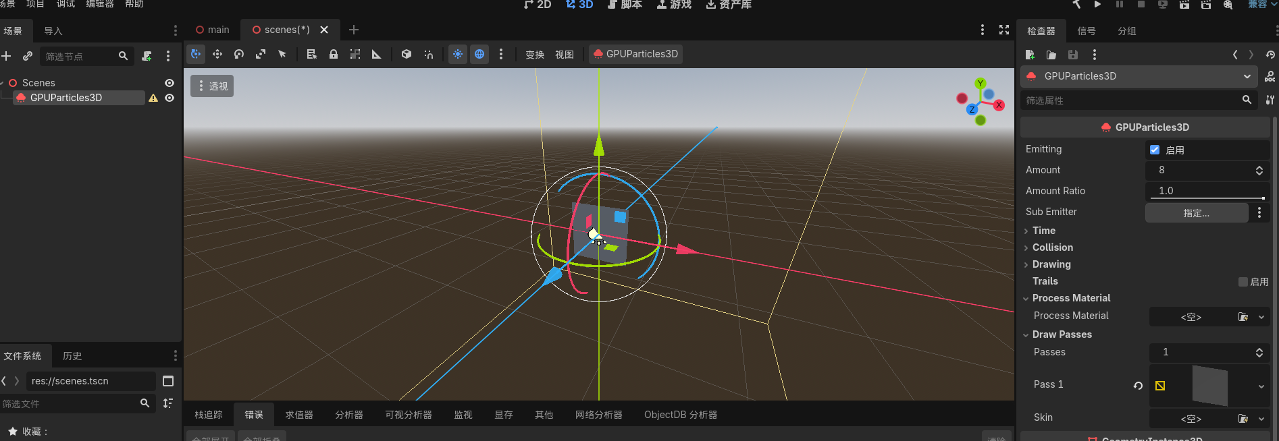This screenshot has width=1279, height=441.
Task: Select the transform mode tool in viewport toolbar
Action: tap(196, 54)
